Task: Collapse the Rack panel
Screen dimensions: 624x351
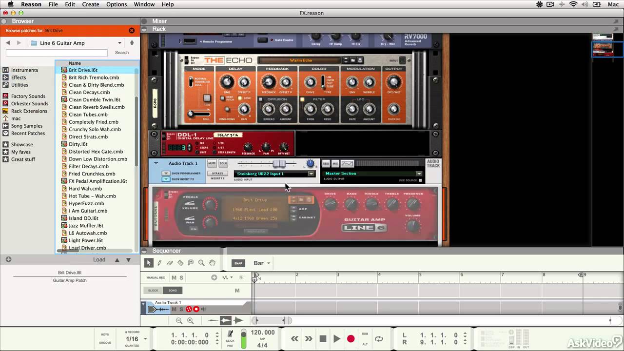Action: 145,29
